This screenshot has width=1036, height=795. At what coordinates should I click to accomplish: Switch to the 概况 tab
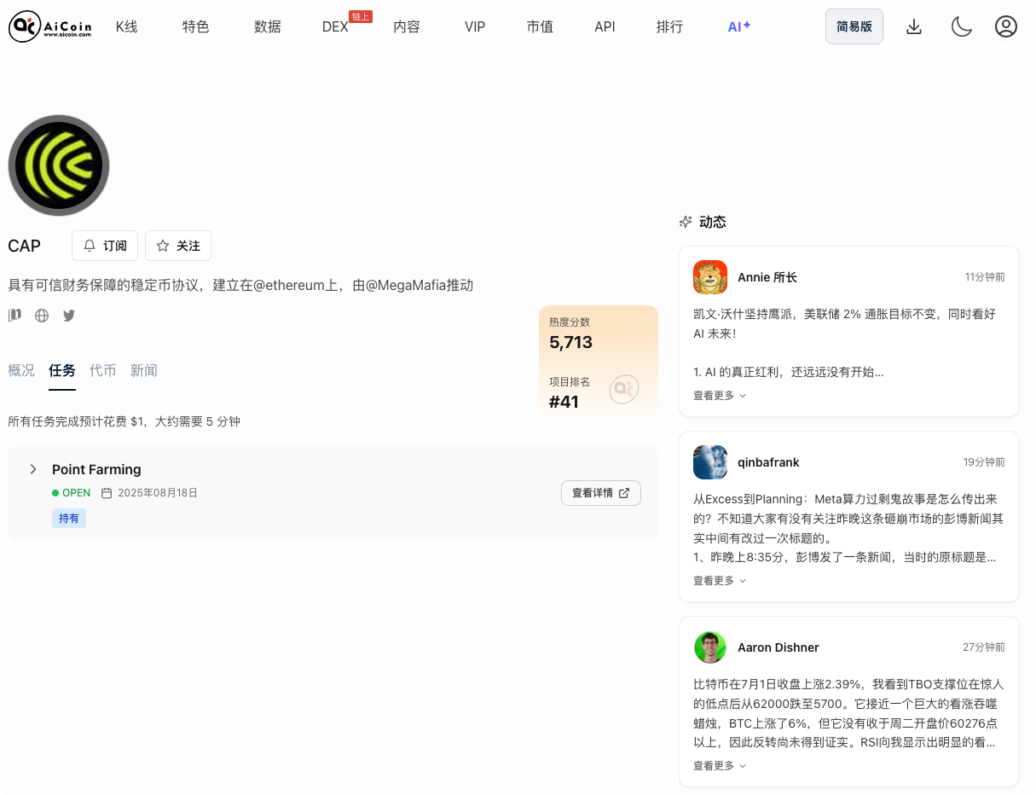pos(21,370)
